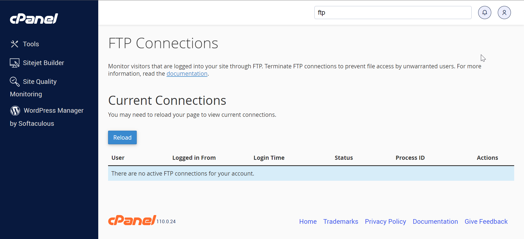Open Site Quality Monitoring menu item
This screenshot has height=239, width=524.
pos(33,88)
